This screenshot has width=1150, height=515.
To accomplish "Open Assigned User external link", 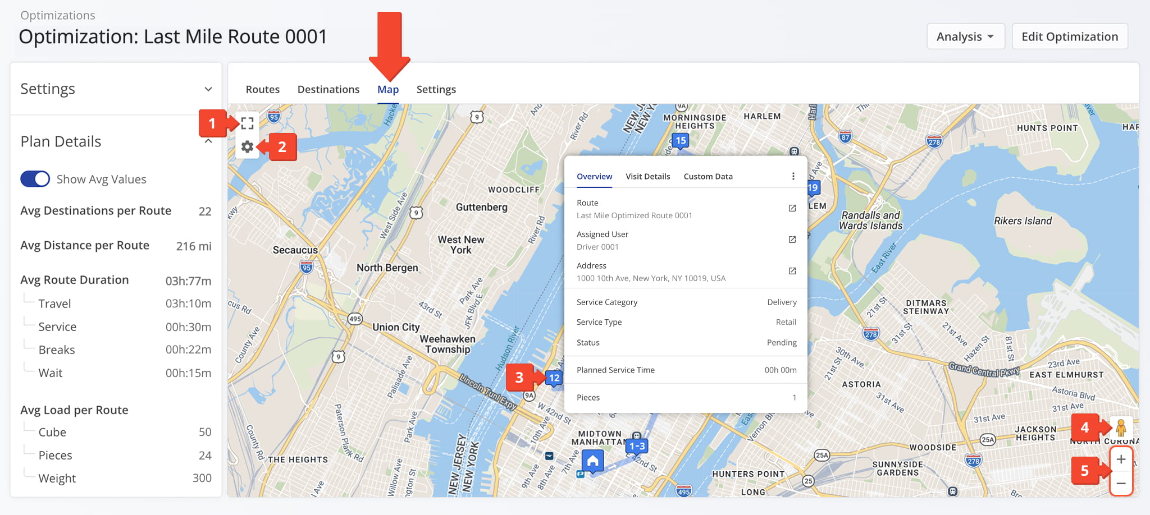I will coord(792,240).
